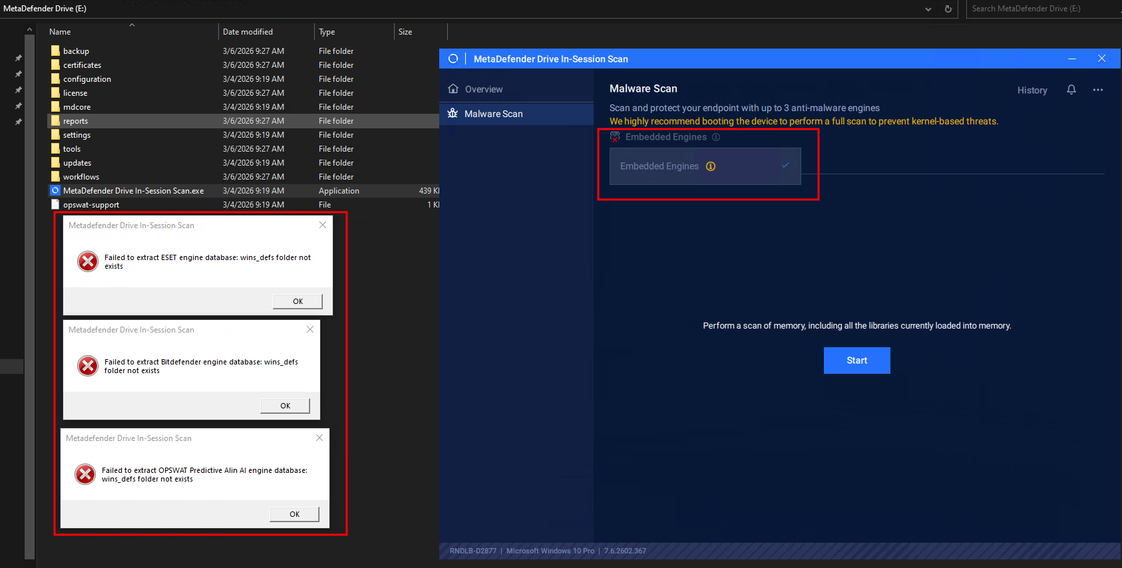Sort files by Name column header
The image size is (1122, 568).
coord(60,32)
